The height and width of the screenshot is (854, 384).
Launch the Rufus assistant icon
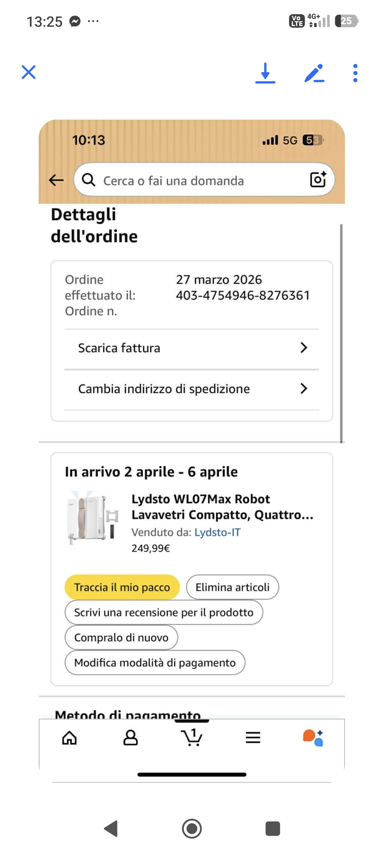click(313, 738)
